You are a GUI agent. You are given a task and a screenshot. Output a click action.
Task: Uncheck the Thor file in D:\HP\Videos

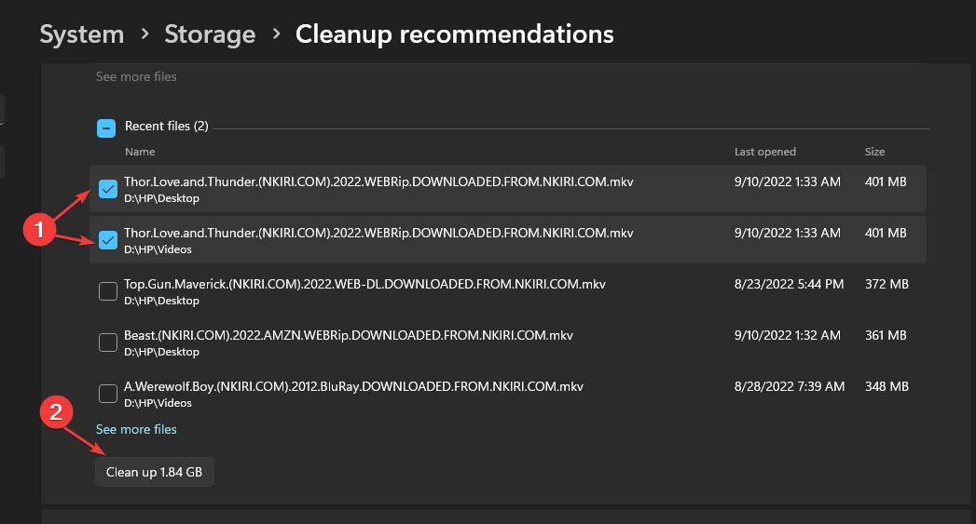pyautogui.click(x=108, y=239)
